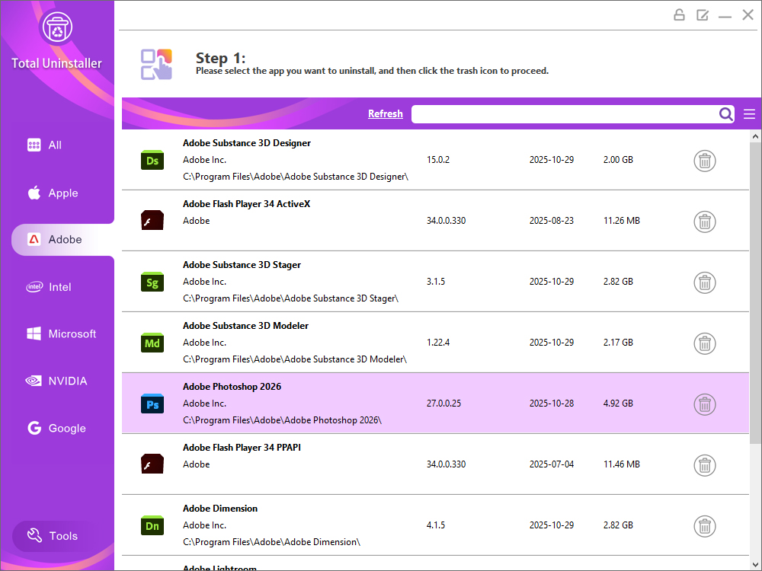Click trash icon for Flash Player 34 ActiveX
The image size is (762, 571).
705,222
